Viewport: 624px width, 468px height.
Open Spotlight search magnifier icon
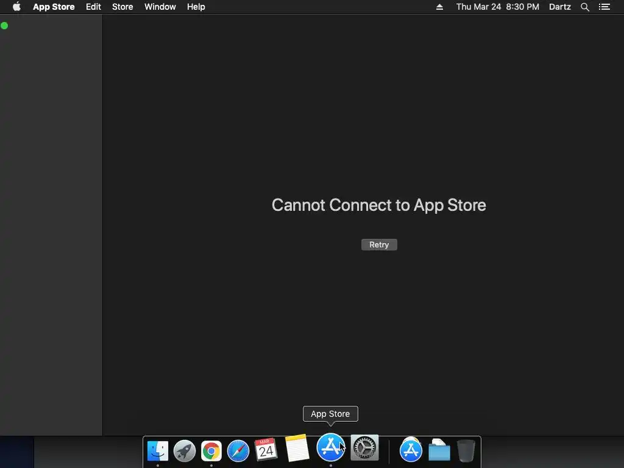[x=585, y=7]
